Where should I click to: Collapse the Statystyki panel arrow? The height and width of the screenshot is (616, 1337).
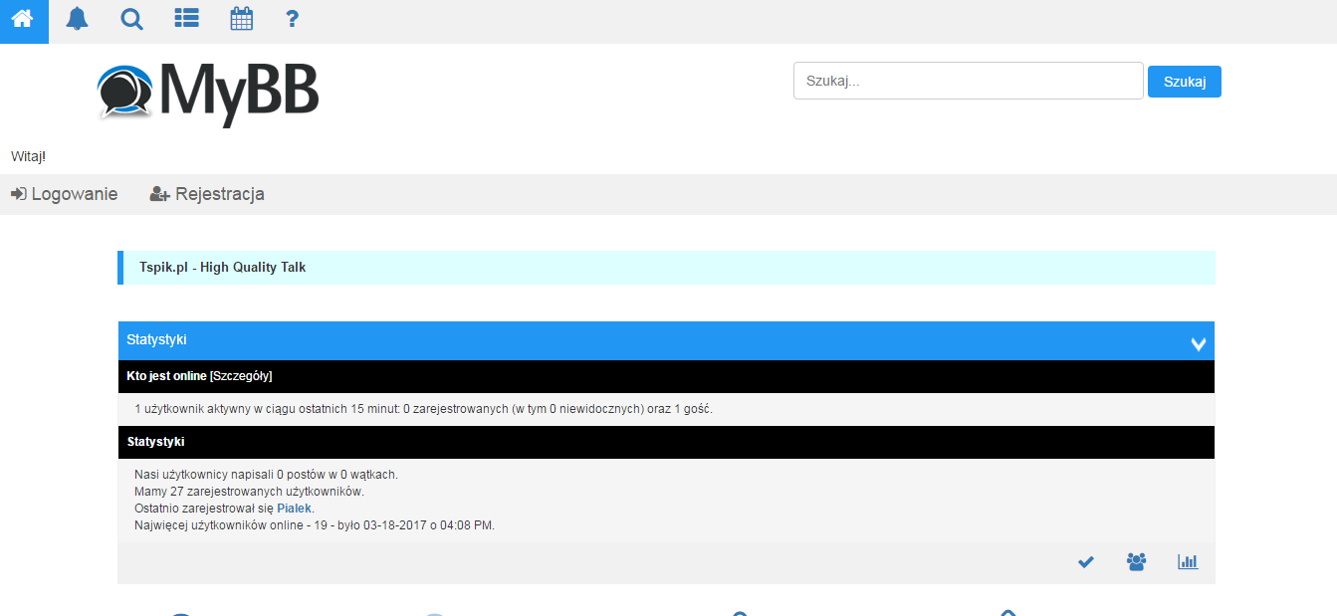coord(1199,343)
